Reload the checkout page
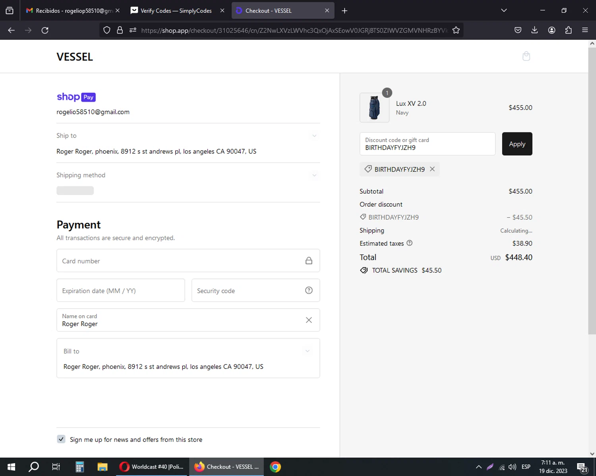Screen dimensions: 596x476 pos(45,30)
